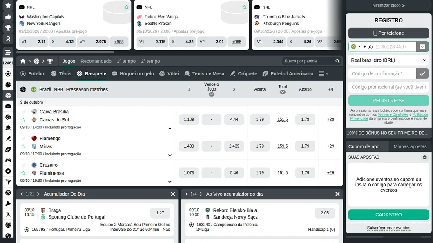Click search magnifier in match search box
The width and height of the screenshot is (433, 243).
click(x=337, y=61)
